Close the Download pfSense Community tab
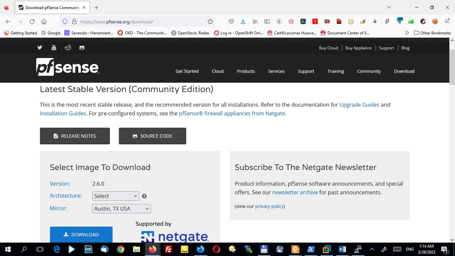 84,7
